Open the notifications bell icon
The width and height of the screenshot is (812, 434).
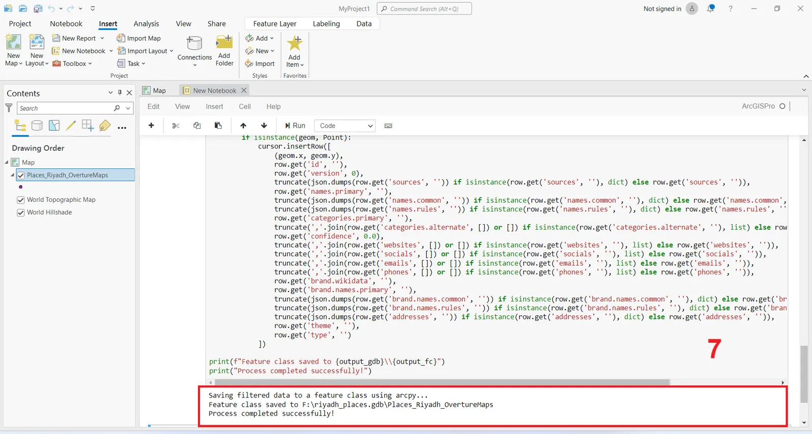pos(710,8)
